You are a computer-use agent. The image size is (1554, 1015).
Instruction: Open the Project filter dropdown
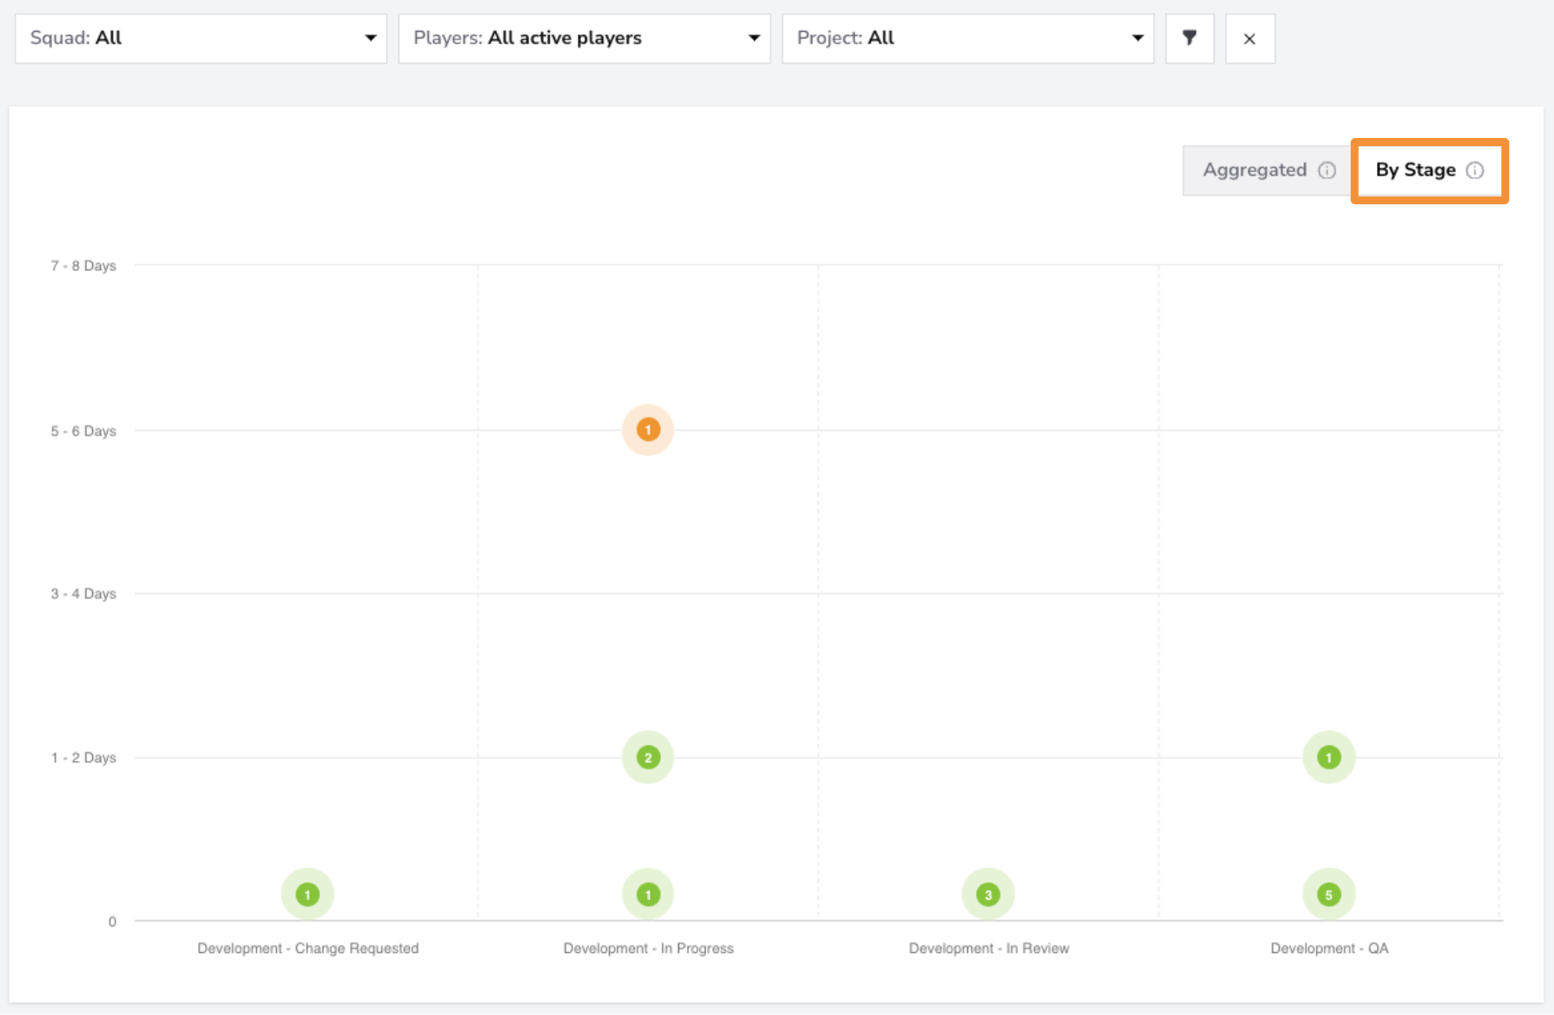tap(968, 38)
